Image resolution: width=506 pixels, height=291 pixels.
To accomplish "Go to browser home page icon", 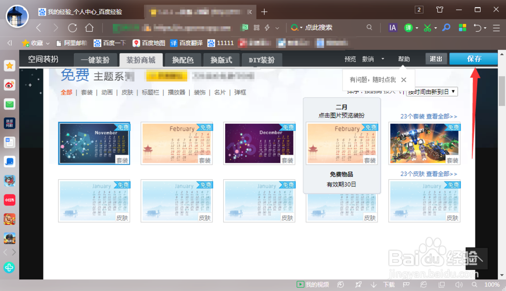I will coord(90,28).
